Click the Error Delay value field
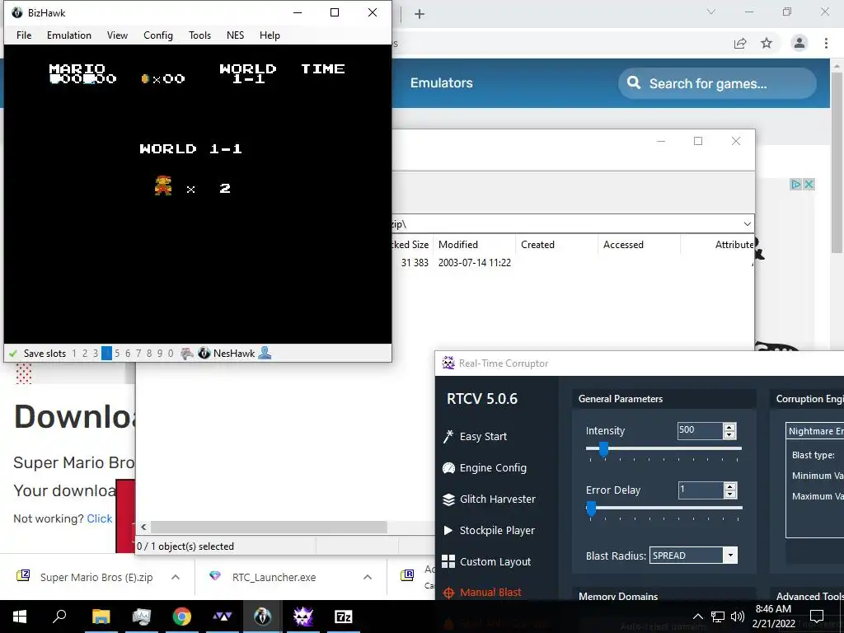The width and height of the screenshot is (844, 633). 701,490
